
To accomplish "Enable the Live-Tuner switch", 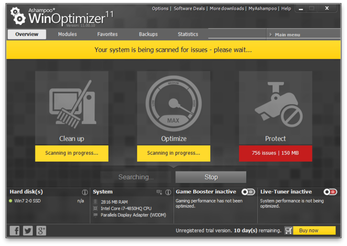I will (x=330, y=192).
